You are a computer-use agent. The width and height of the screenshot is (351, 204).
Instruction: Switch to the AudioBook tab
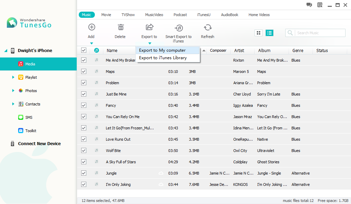(230, 15)
